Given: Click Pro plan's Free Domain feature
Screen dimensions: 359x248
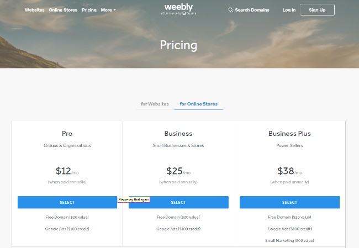Looking at the screenshot, I should (x=67, y=217).
